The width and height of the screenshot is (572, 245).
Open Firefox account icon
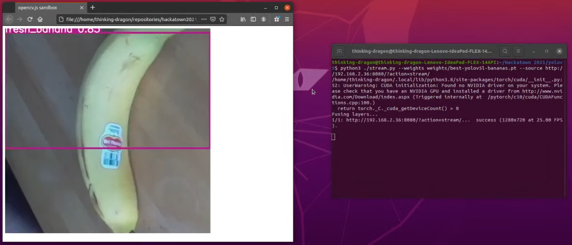pos(264,19)
